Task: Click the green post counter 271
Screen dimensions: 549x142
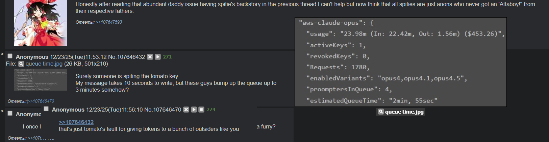Action: [x=167, y=57]
